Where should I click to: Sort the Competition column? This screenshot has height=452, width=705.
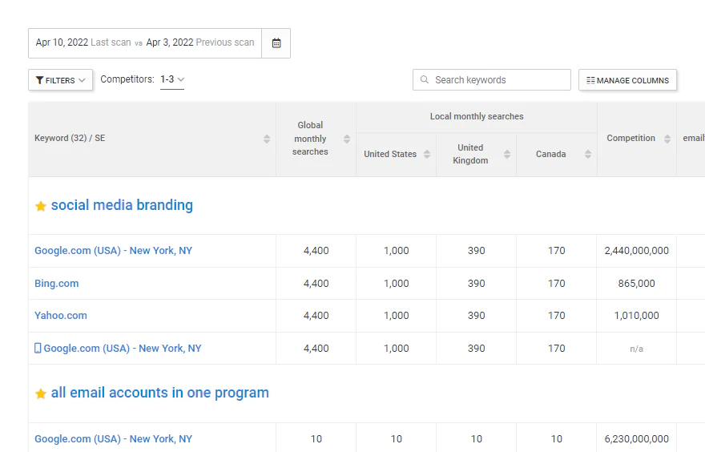[x=667, y=139]
